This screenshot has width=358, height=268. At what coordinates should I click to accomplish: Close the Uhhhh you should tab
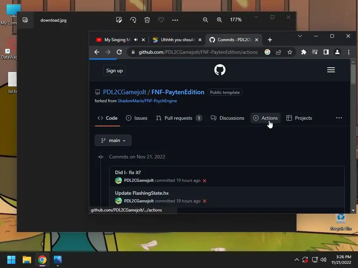[200, 40]
